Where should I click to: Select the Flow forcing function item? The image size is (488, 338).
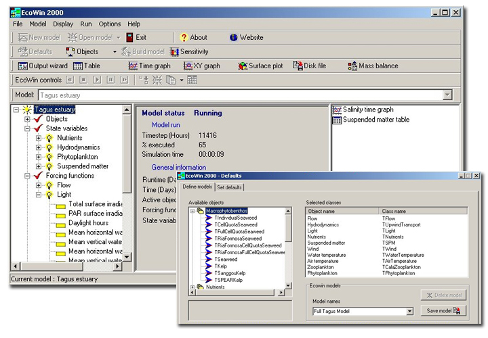[64, 185]
